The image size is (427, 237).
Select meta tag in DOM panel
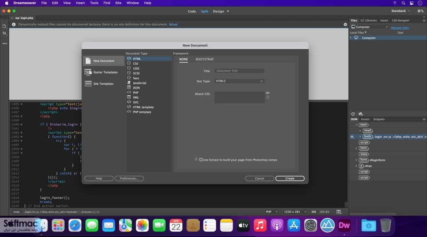364,154
